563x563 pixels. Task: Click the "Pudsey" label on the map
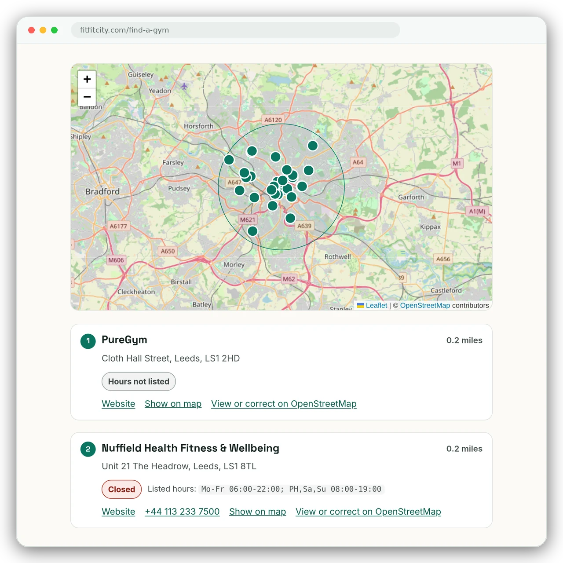(x=179, y=188)
